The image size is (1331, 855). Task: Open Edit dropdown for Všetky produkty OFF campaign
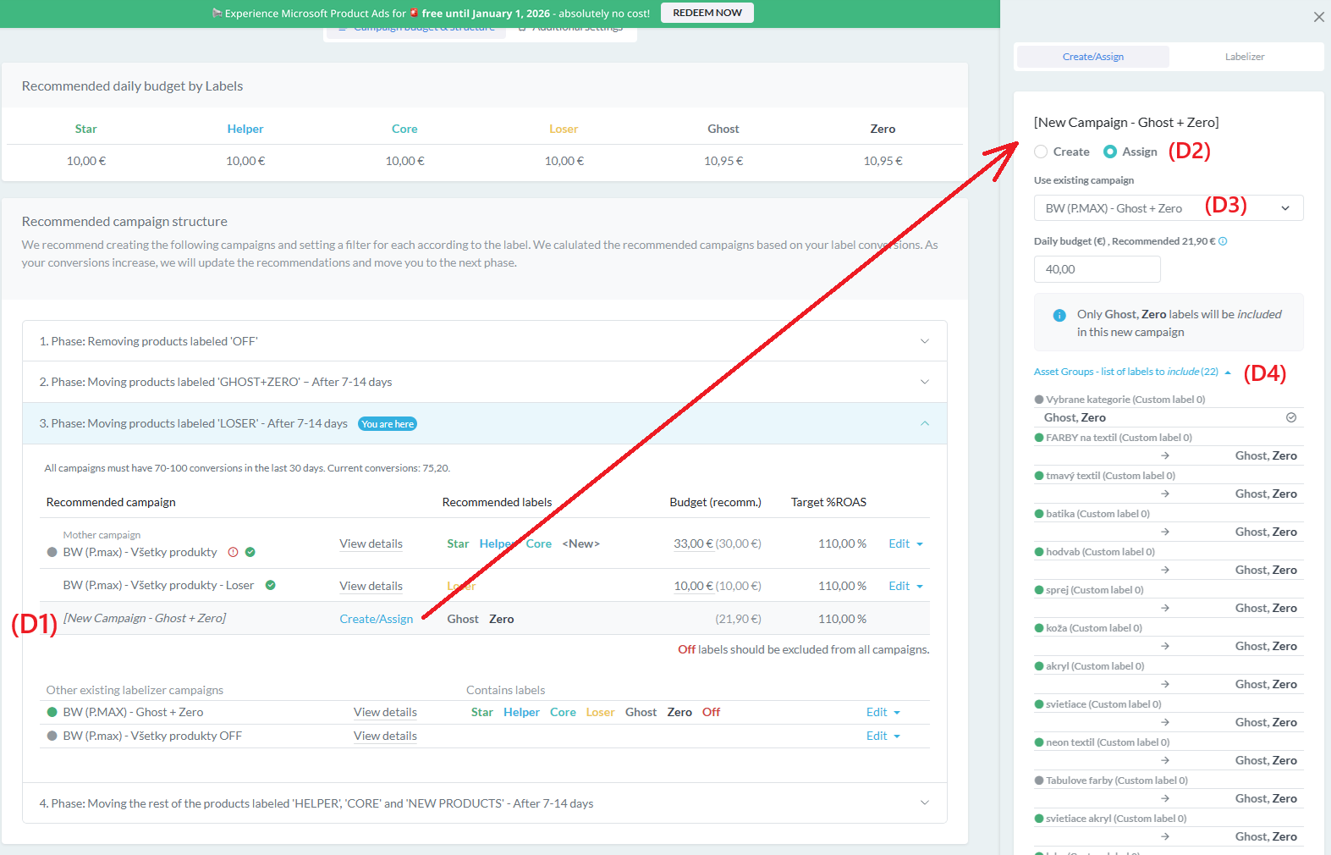click(883, 736)
